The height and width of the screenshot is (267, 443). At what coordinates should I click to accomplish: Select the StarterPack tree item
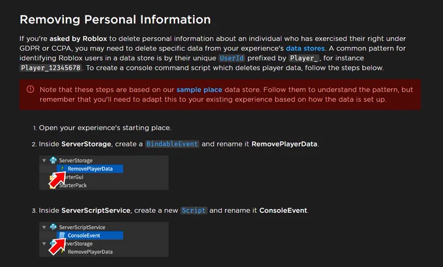(73, 186)
